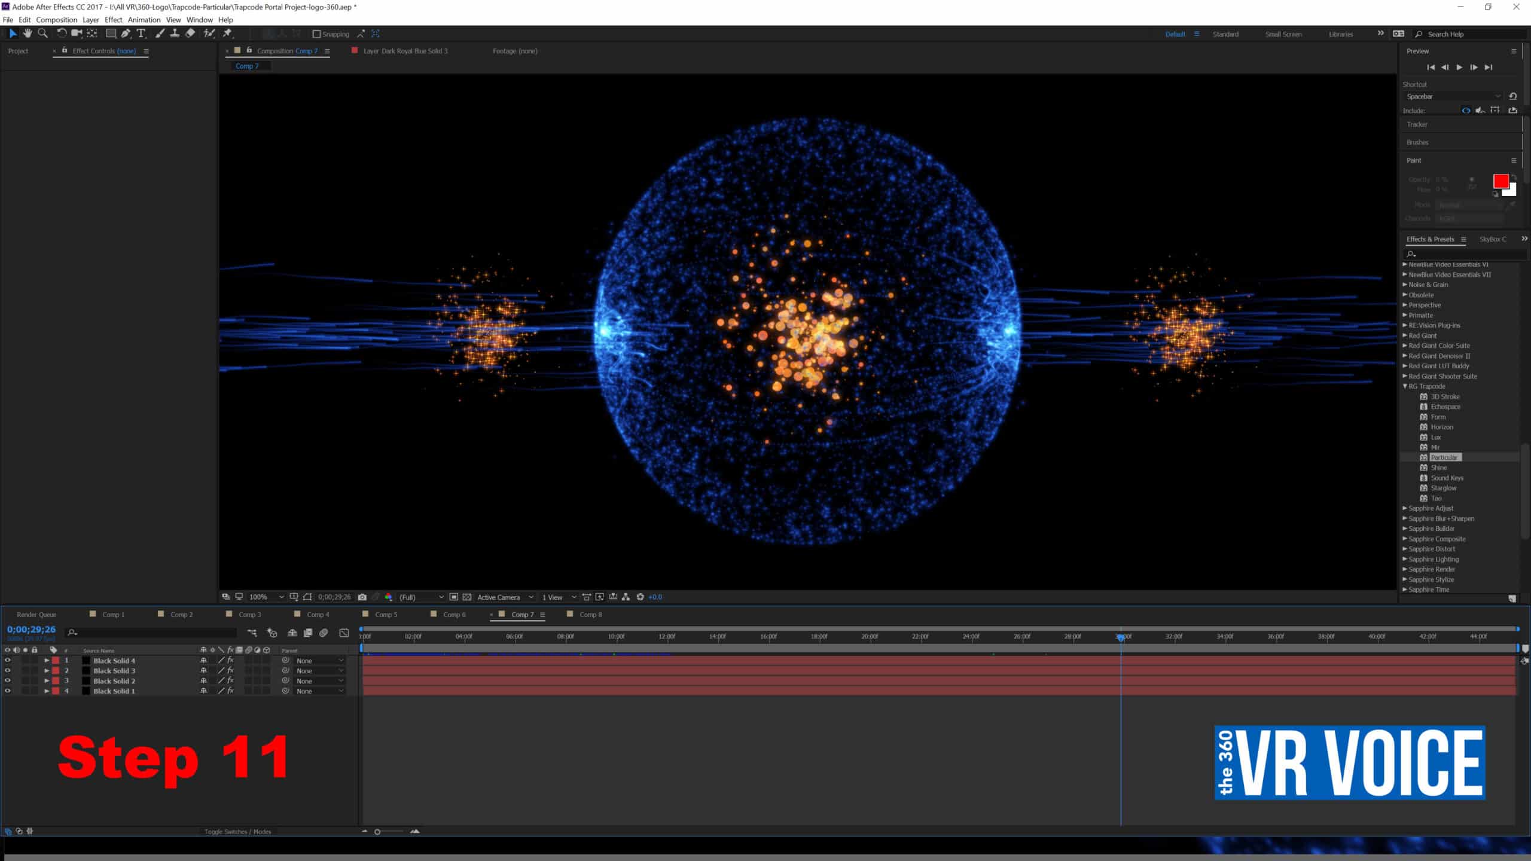Open the Particular effect under RG Trapcode
The image size is (1531, 861).
click(x=1445, y=457)
